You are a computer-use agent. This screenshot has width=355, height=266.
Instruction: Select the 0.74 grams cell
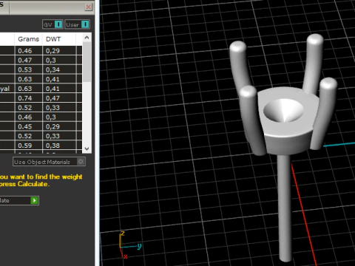28,98
